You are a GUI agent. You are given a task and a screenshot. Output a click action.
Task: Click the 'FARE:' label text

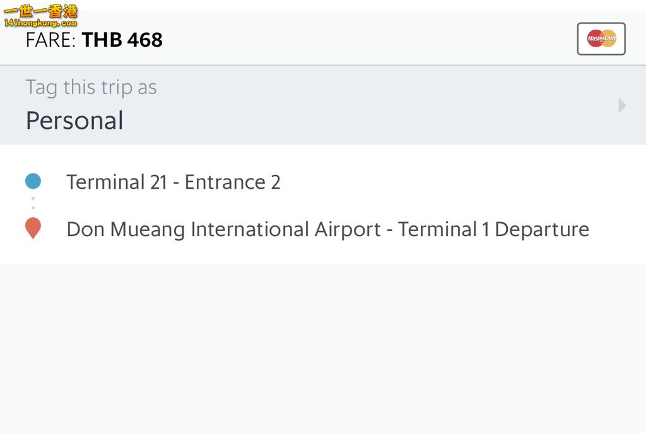(x=50, y=40)
